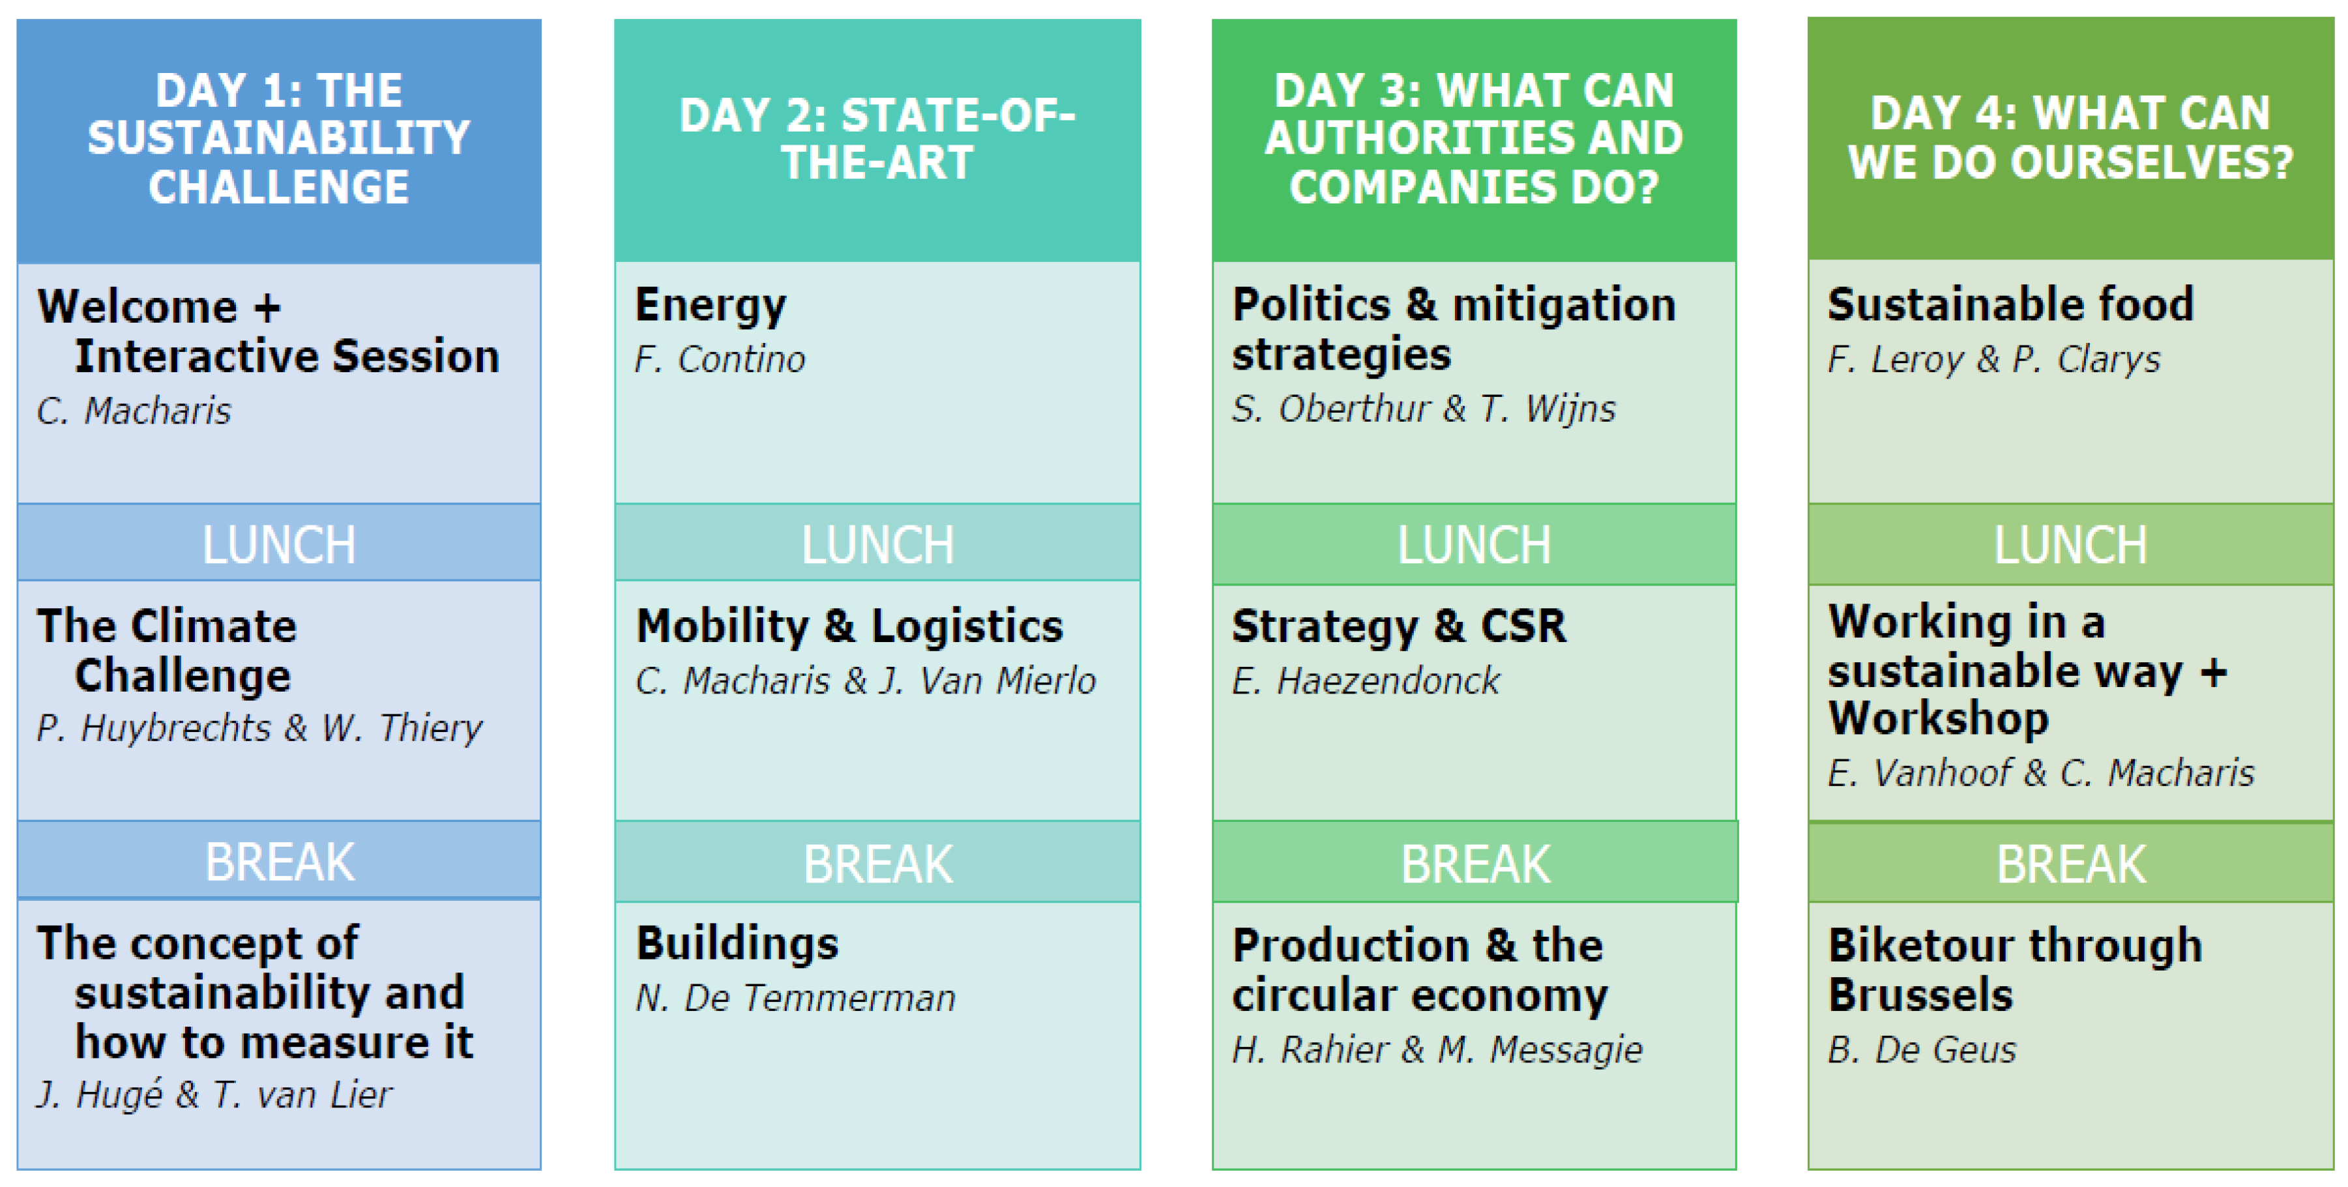Image resolution: width=2348 pixels, height=1187 pixels.
Task: Select The Climate Challenge session
Action: [279, 699]
